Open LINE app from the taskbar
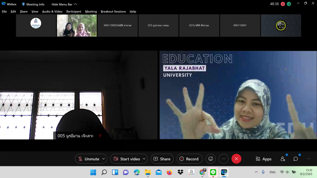The width and height of the screenshot is (317, 178). pos(213,172)
